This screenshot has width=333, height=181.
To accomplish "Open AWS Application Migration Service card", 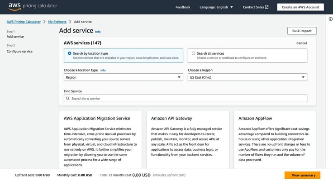I will [x=100, y=140].
